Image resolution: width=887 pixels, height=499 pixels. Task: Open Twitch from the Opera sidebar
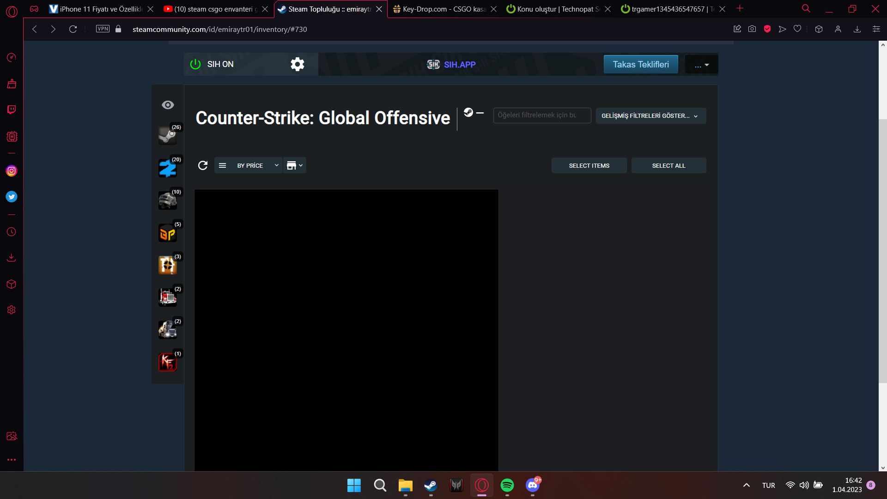[x=12, y=110]
